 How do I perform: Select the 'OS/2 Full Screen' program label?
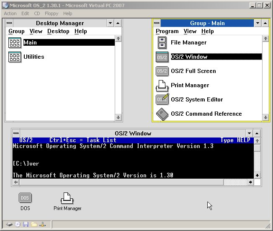(193, 71)
